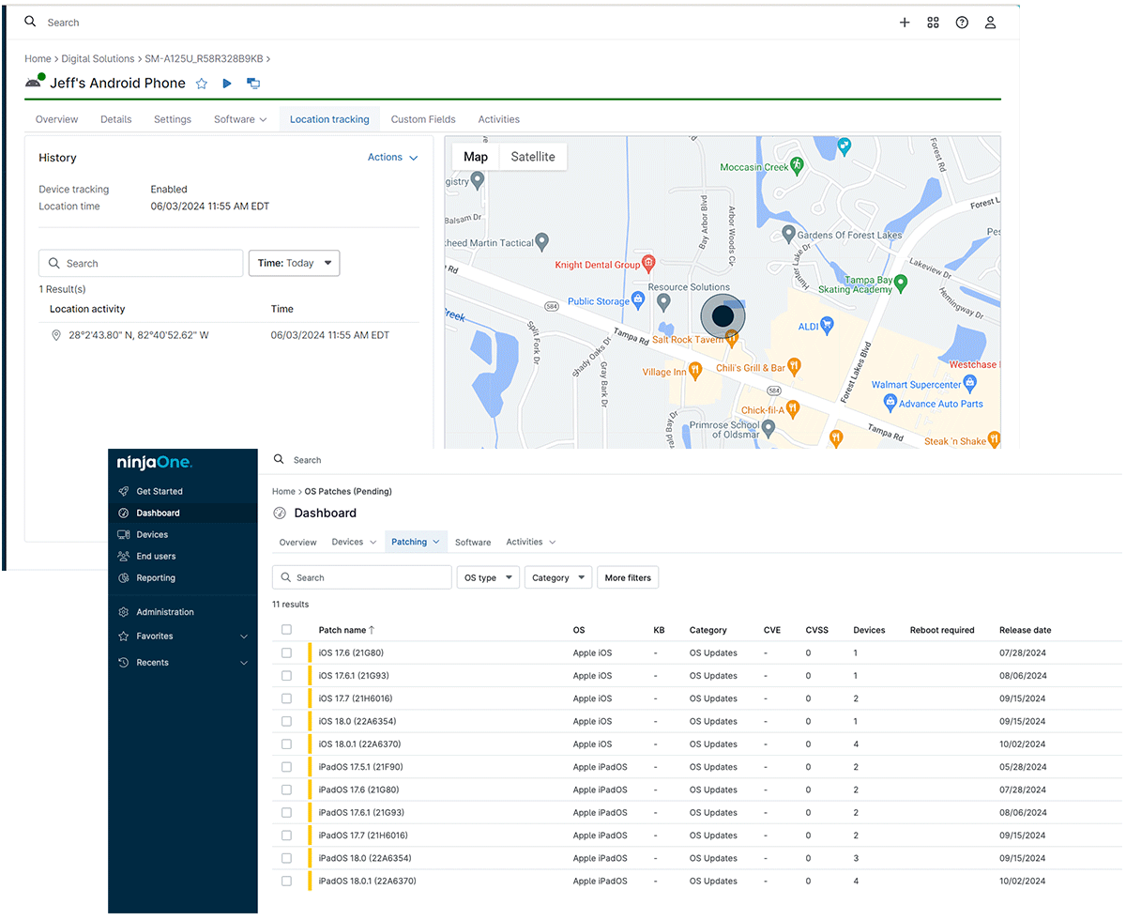Click the play icon beside device name
This screenshot has height=920, width=1126.
[x=227, y=84]
